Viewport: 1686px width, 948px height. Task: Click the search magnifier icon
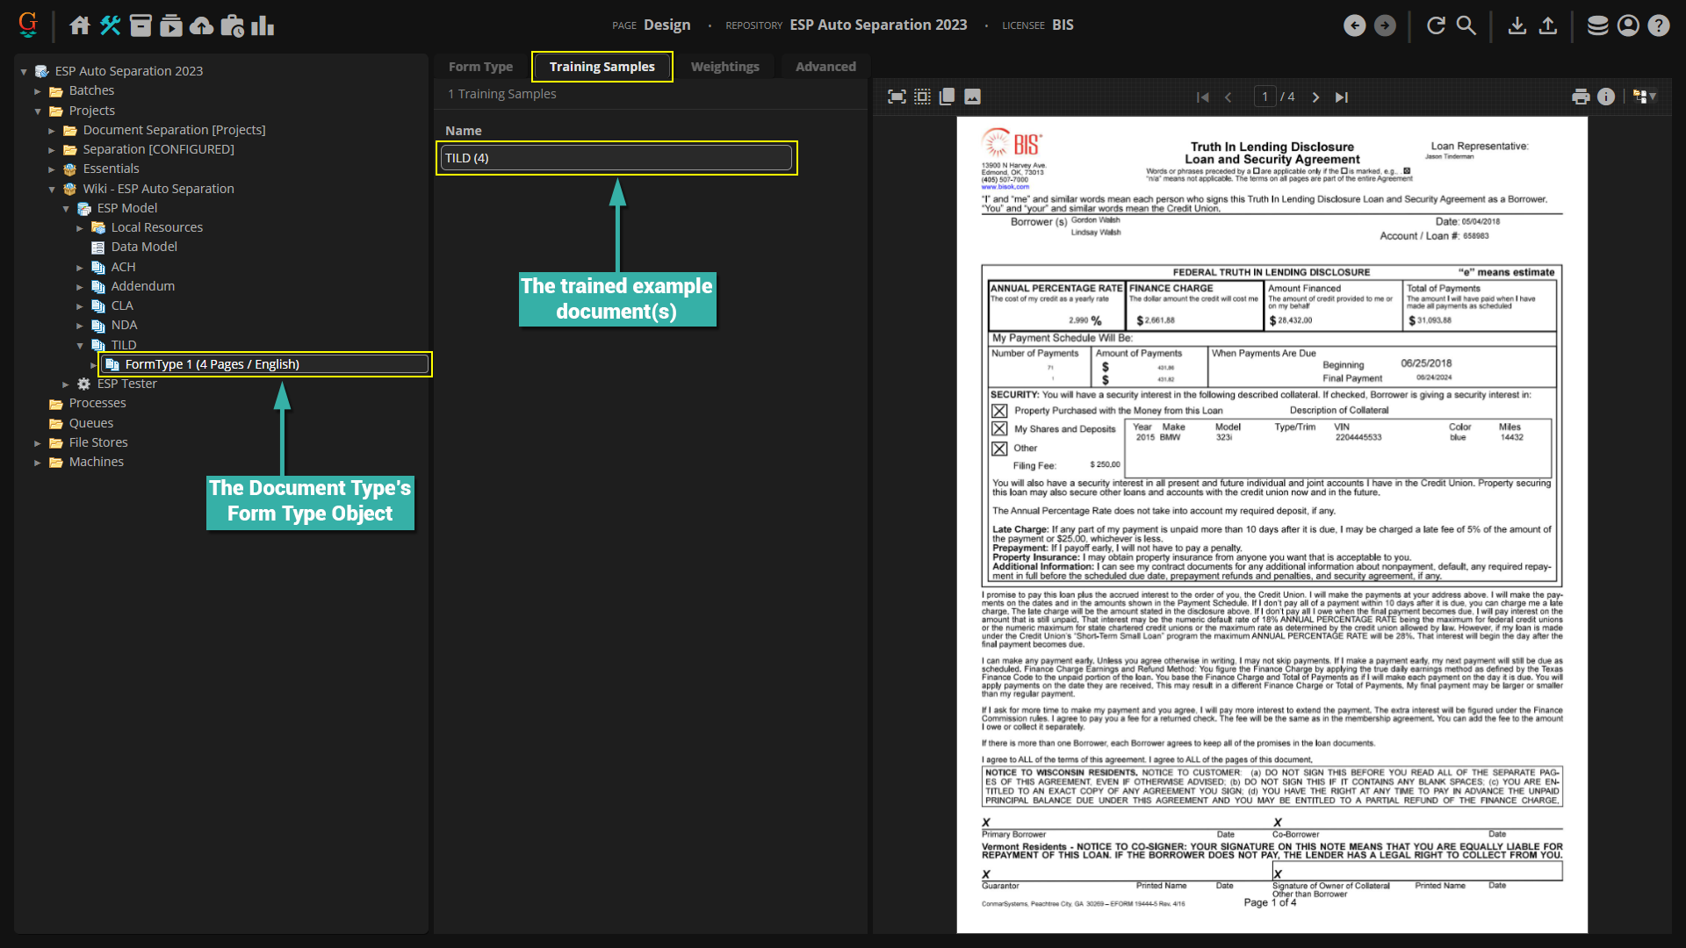pos(1466,25)
